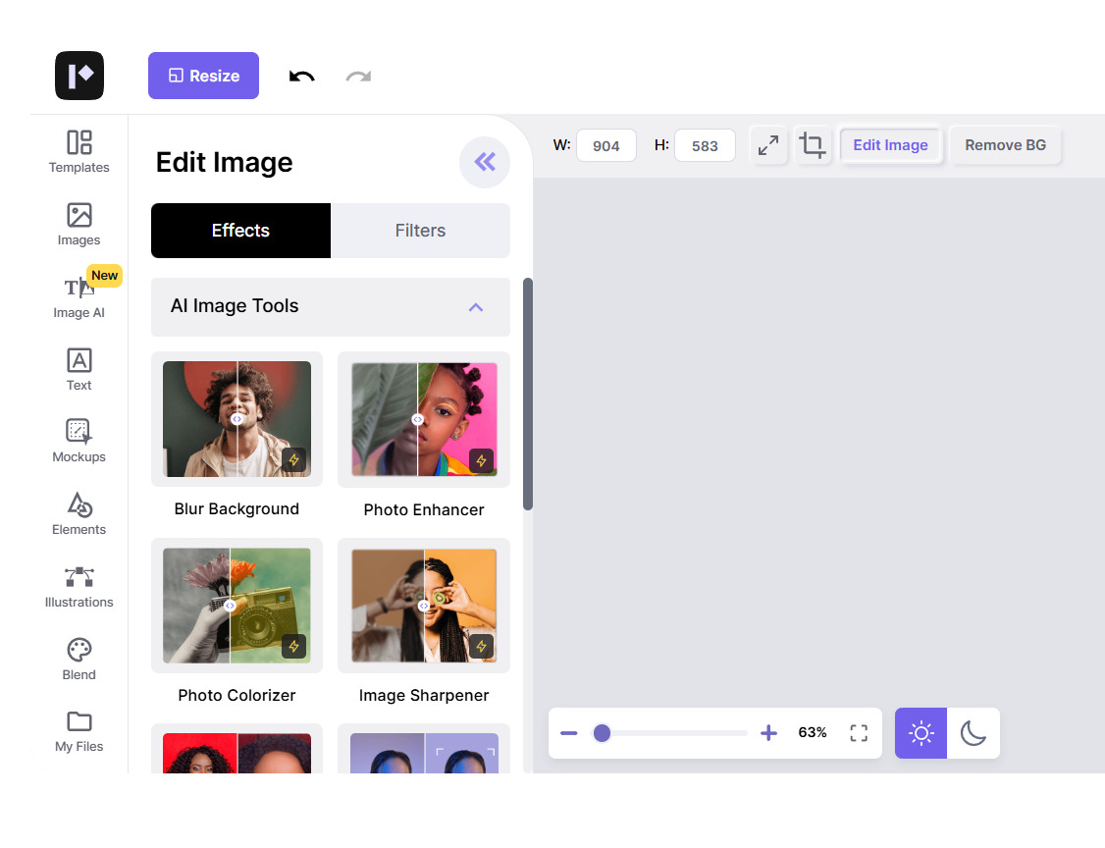Switch to light mode sun icon
Image resolution: width=1105 pixels, height=848 pixels.
coord(921,733)
